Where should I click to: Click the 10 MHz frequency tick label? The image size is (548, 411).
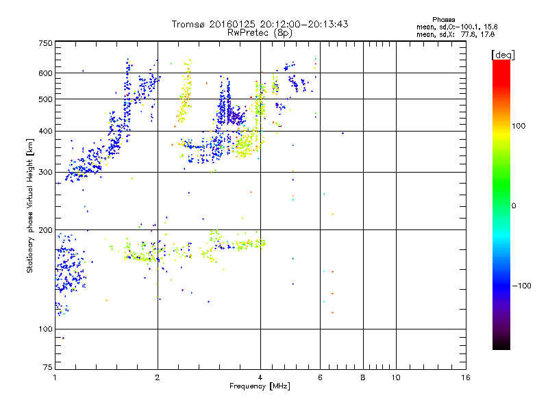click(396, 377)
